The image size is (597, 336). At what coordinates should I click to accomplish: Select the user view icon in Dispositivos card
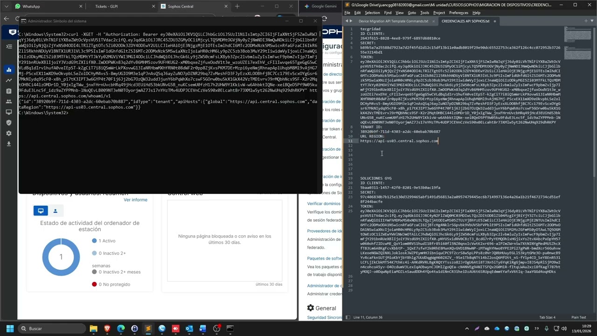pyautogui.click(x=55, y=211)
